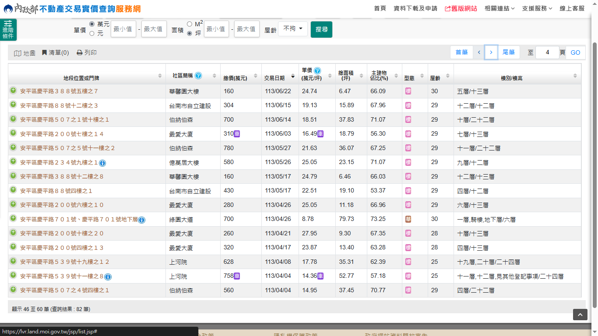Click info icon next to 慶平路234號九樓之1
The image size is (598, 336).
click(102, 163)
